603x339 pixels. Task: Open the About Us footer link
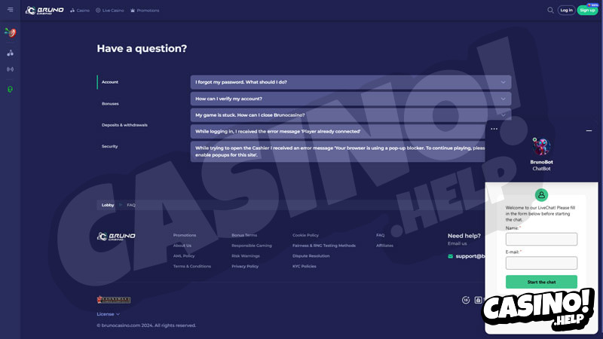pyautogui.click(x=182, y=246)
